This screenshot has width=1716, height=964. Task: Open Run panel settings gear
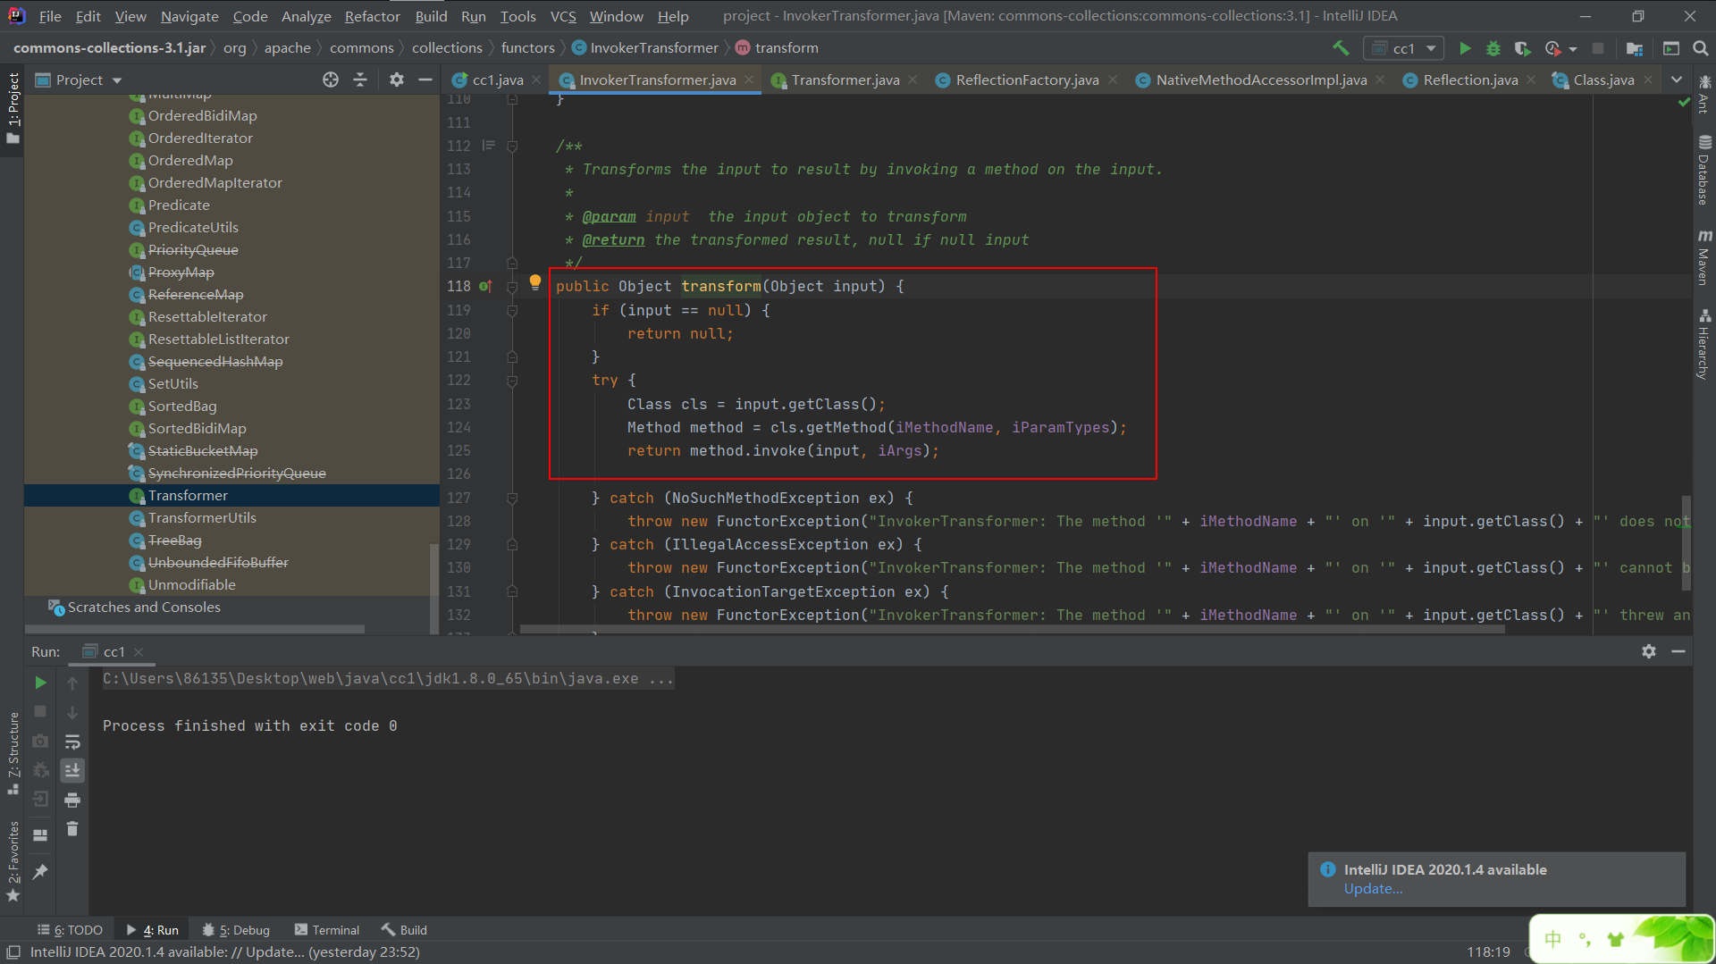click(x=1649, y=651)
